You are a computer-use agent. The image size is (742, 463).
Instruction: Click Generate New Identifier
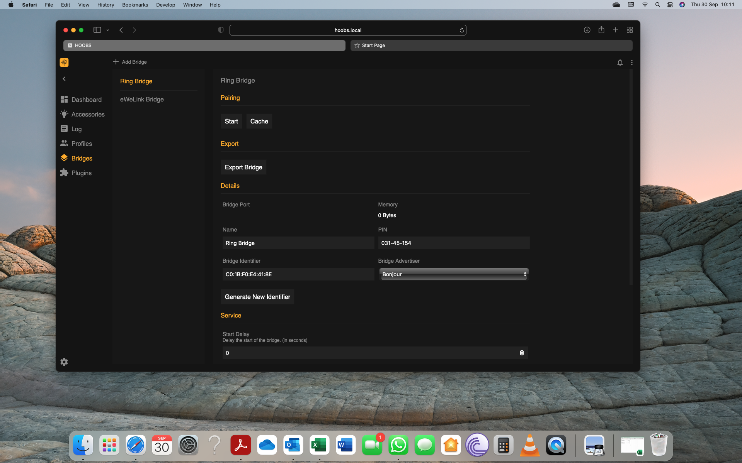pyautogui.click(x=257, y=297)
